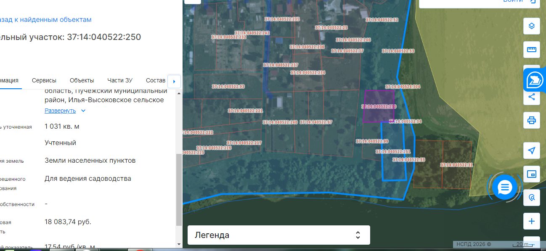Select parcel label 37:14:040522:217
Viewport: 546px width, 251px height.
[x=244, y=143]
